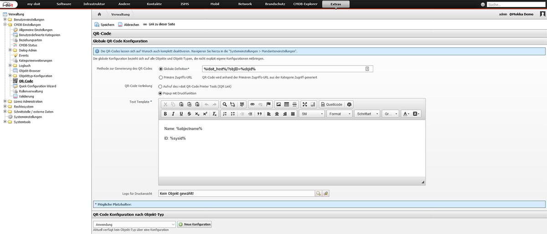This screenshot has width=547, height=234.
Task: Open Quick Configuration Wizard in tree
Action: tap(37, 86)
